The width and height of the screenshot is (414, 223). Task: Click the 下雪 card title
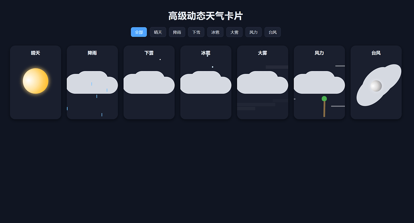pyautogui.click(x=149, y=53)
